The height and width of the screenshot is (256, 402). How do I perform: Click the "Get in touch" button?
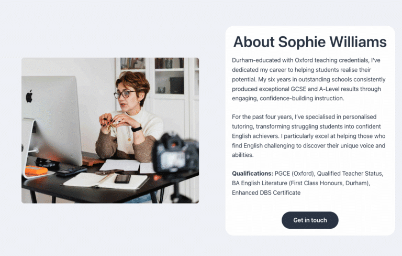coord(310,220)
